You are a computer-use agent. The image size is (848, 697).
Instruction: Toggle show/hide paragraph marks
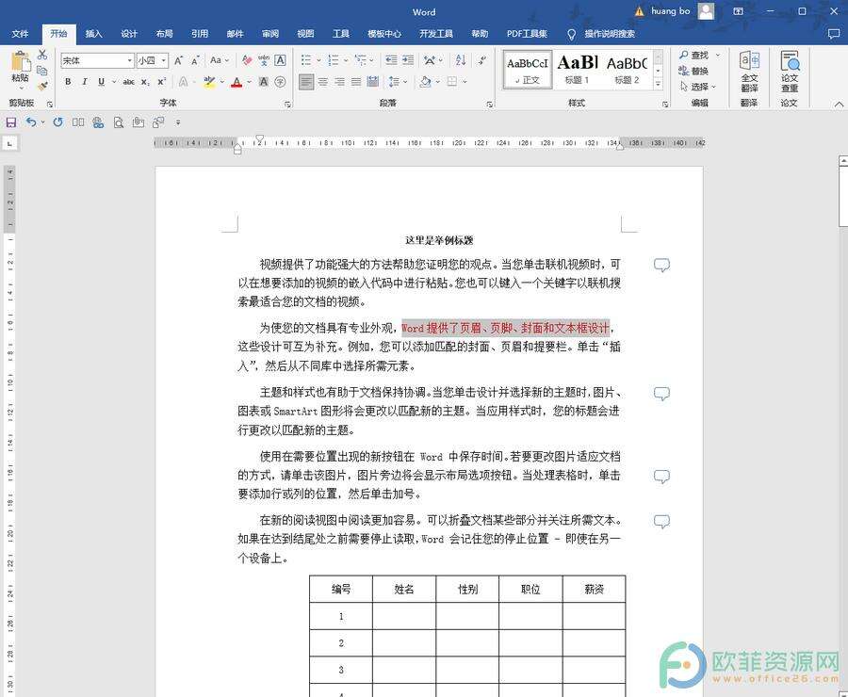point(482,60)
